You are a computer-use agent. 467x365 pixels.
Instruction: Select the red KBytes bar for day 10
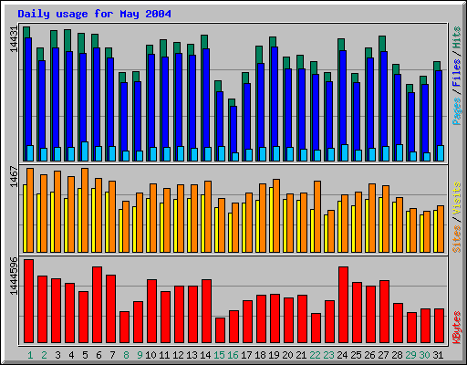click(x=151, y=311)
